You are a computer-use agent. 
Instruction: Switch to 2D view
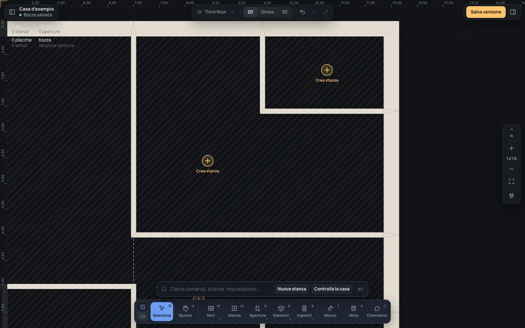(250, 12)
